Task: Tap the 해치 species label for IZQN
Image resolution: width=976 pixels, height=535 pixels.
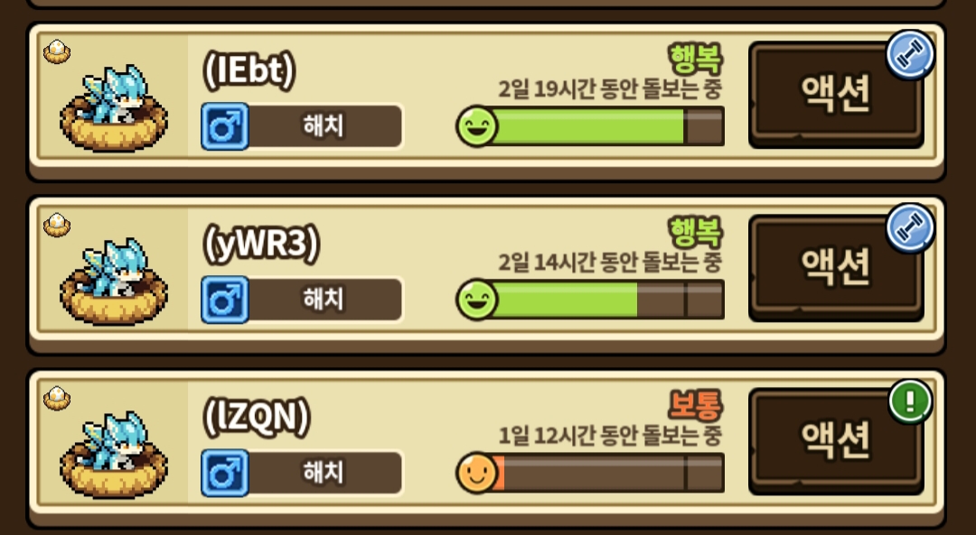Action: click(x=323, y=473)
